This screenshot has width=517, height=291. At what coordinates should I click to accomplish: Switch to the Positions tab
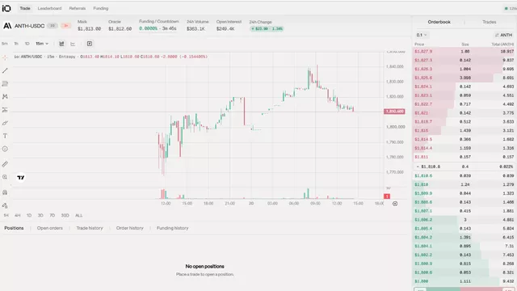[14, 228]
